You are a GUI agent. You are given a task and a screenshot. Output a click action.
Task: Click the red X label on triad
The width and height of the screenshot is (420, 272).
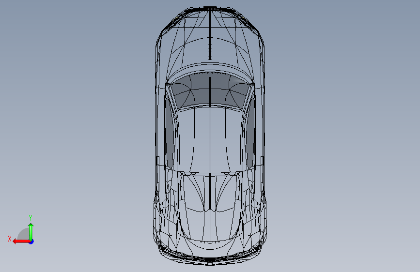(x=10, y=239)
